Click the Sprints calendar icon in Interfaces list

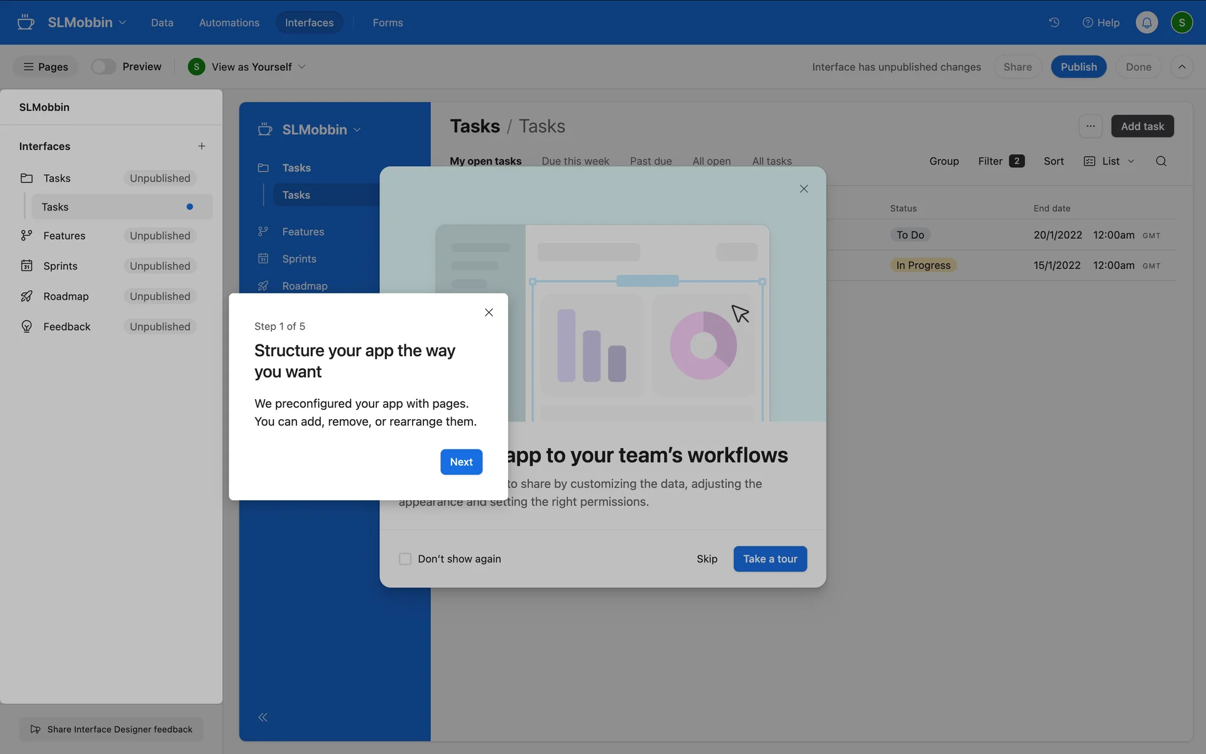(x=26, y=266)
